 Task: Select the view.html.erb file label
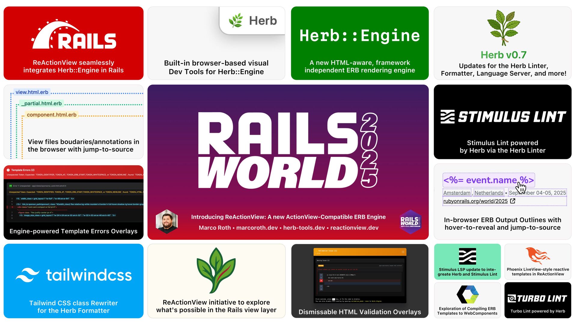32,92
